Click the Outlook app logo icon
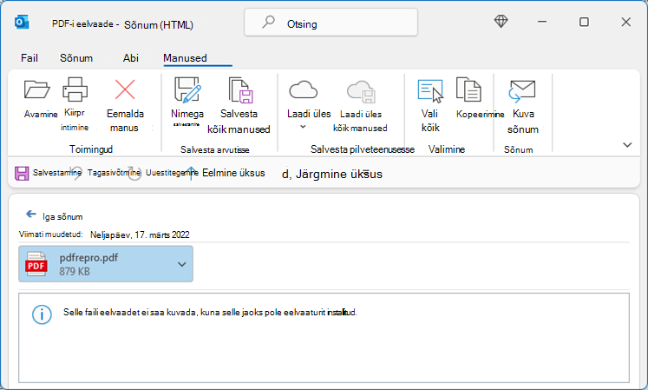 coord(22,22)
